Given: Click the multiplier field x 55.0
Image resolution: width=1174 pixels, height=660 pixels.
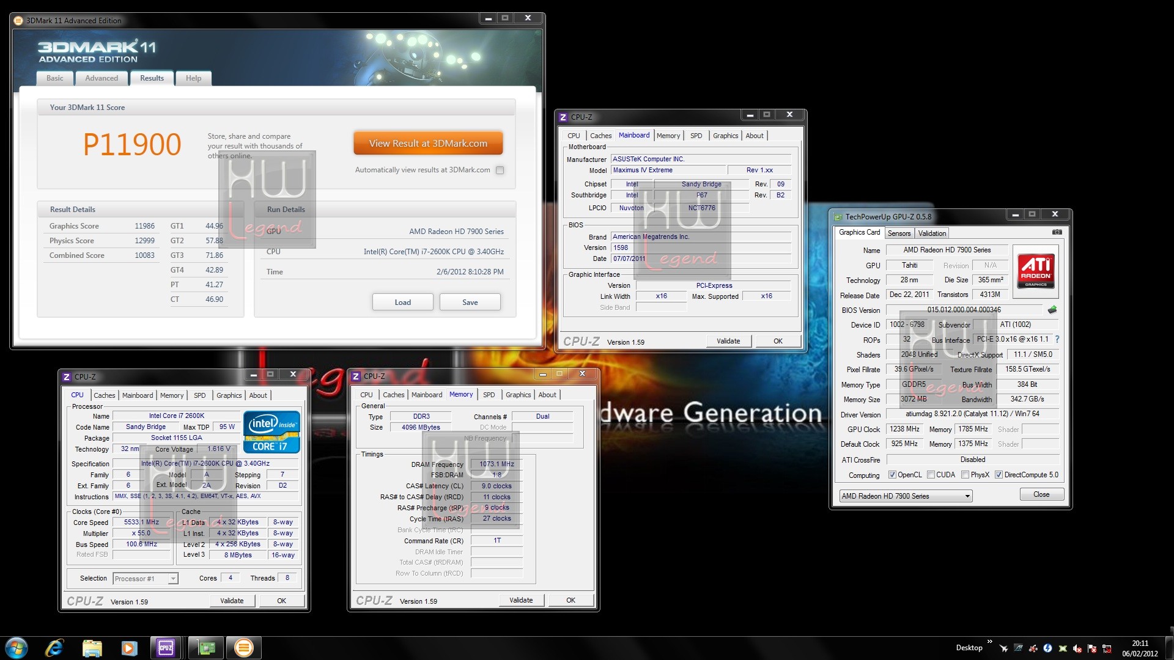Looking at the screenshot, I should pyautogui.click(x=141, y=533).
